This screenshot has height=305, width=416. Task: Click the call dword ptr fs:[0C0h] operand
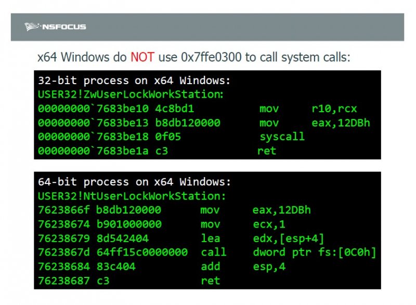(x=315, y=253)
